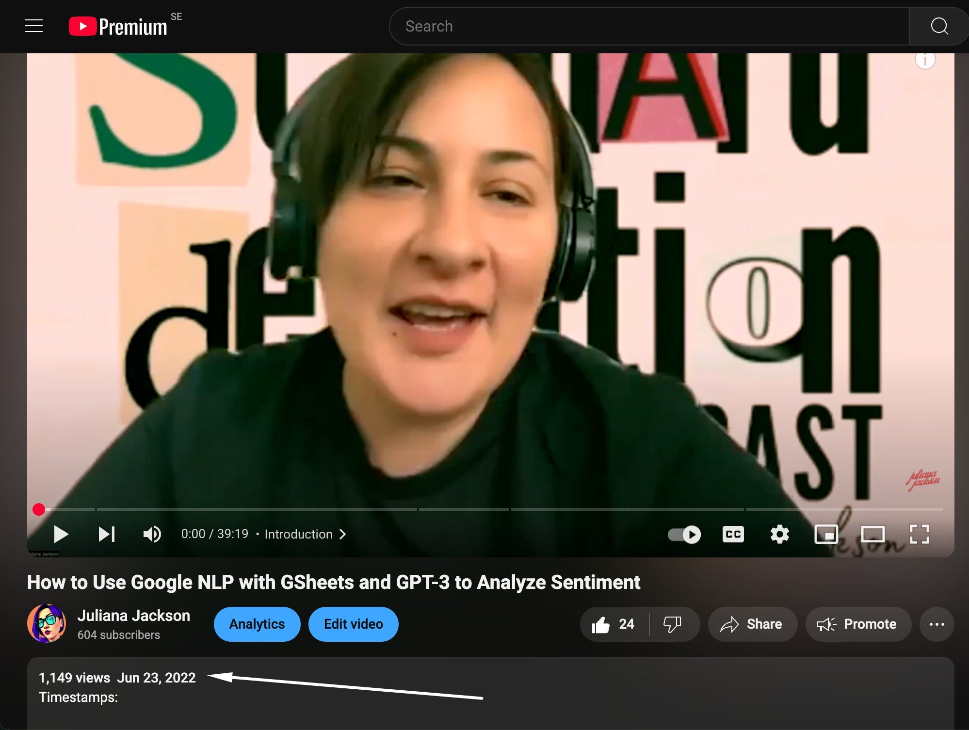The image size is (969, 730).
Task: Like the video with 24 likes
Action: pos(613,624)
